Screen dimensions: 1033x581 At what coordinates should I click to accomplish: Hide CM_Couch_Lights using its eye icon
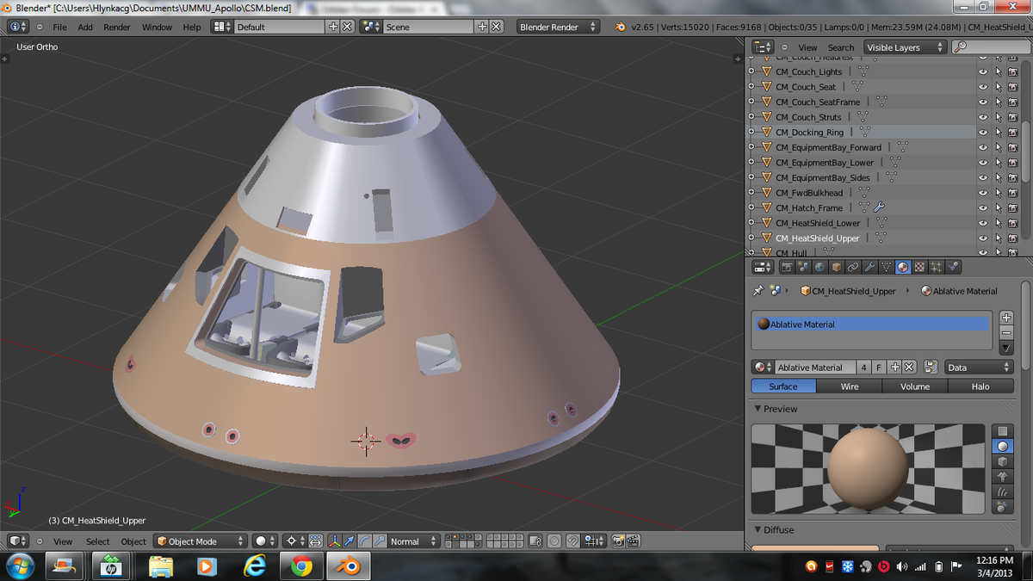point(983,72)
